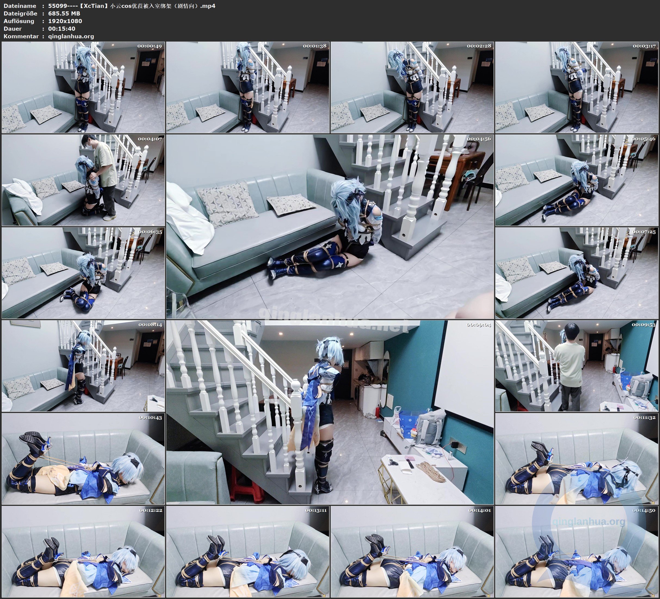The width and height of the screenshot is (660, 599).
Task: Click the 'Auflösung' label
Action: pos(19,21)
